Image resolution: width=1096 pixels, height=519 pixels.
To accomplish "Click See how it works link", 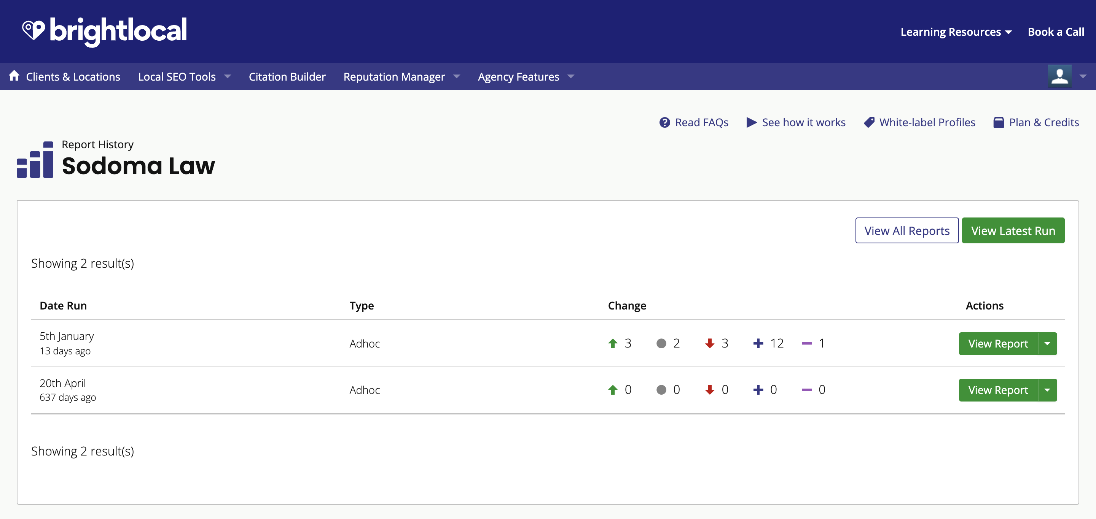I will (x=804, y=122).
